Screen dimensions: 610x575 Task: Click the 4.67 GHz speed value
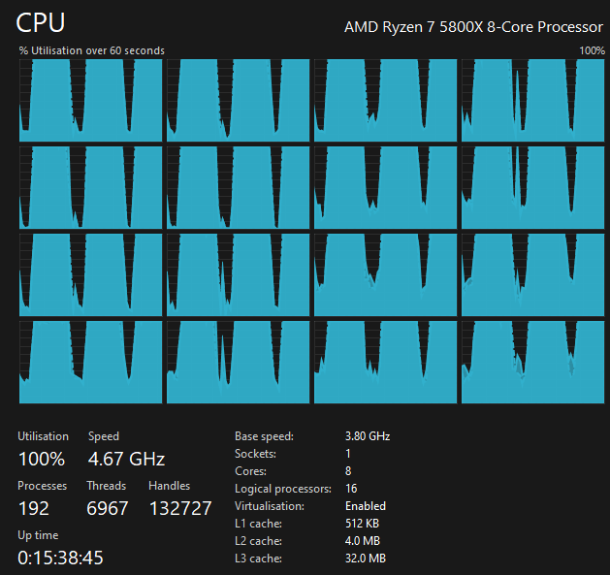coord(126,459)
